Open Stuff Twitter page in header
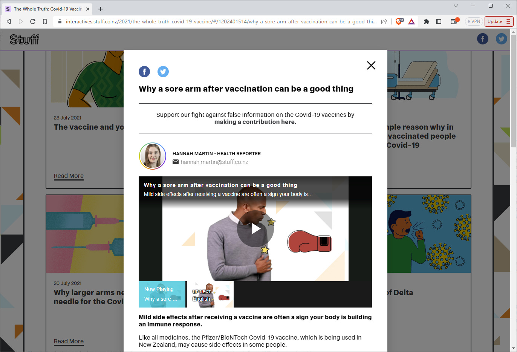 click(502, 39)
